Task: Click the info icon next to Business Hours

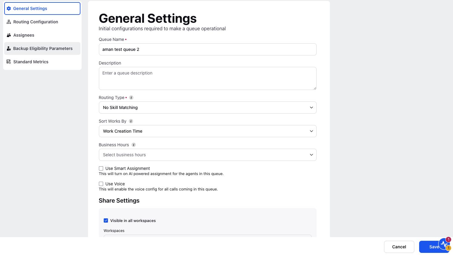Action: (134, 145)
